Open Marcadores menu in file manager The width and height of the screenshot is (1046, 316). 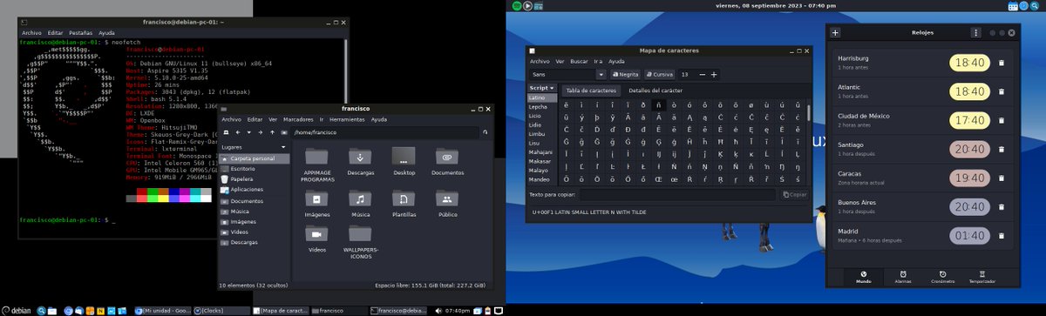[x=298, y=119]
